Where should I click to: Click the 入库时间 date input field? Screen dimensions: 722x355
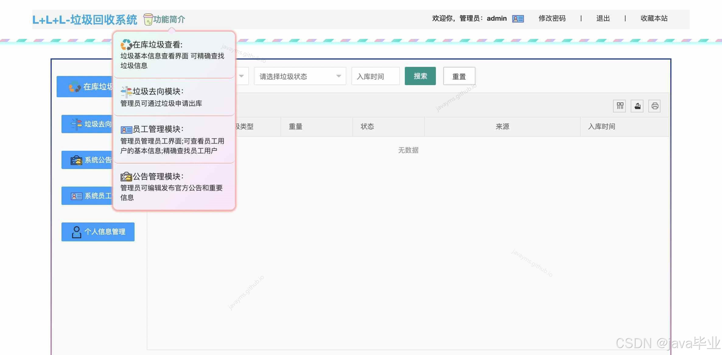[375, 76]
